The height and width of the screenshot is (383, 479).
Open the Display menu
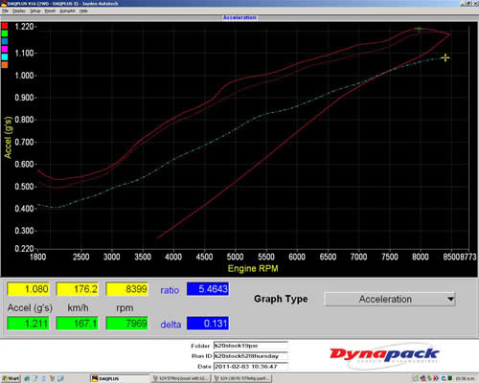(x=19, y=11)
